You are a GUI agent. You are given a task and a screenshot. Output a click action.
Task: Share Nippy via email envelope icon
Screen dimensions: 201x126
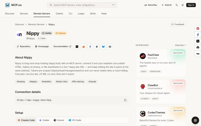(110, 47)
